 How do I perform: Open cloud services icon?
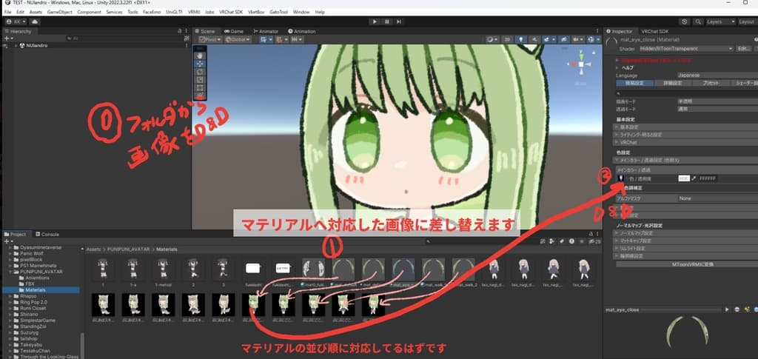tap(35, 21)
